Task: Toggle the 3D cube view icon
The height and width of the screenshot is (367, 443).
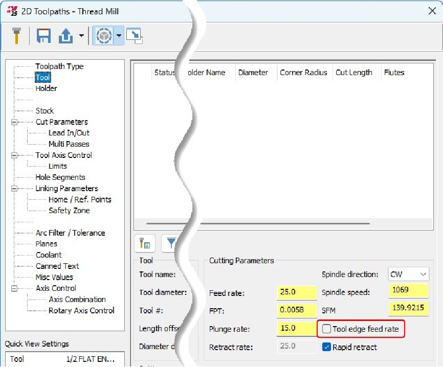Action: pyautogui.click(x=104, y=36)
